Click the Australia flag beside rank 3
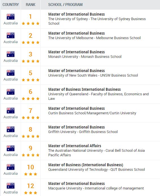Image resolution: width=160 pixels, height=196 pixels. click(x=10, y=54)
